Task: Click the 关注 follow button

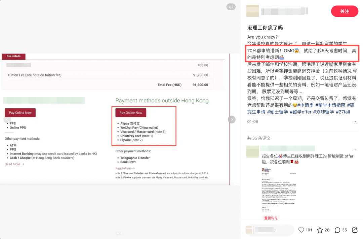Action: click(344, 11)
